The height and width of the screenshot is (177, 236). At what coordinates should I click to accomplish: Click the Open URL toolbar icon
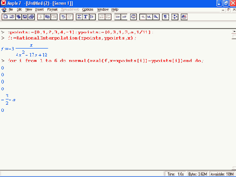point(19,17)
